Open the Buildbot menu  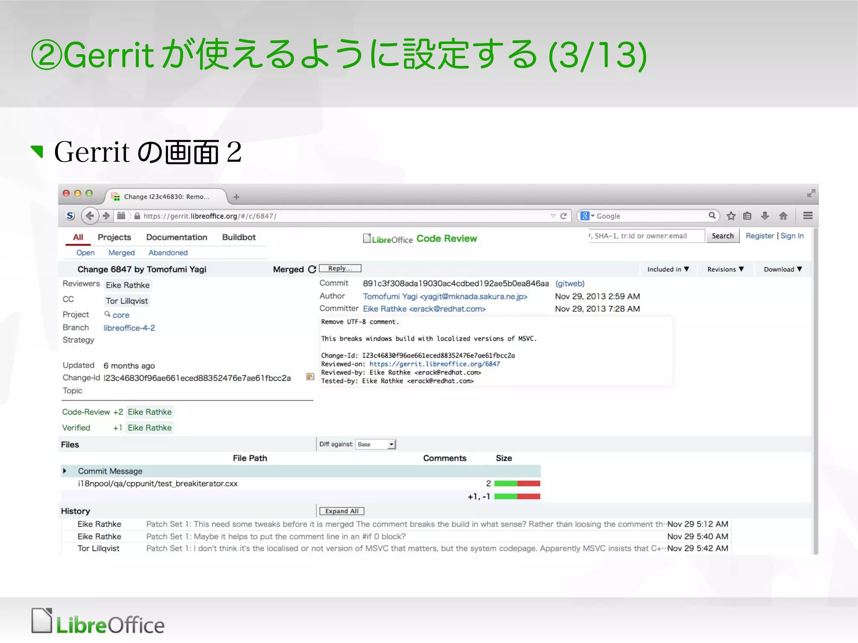[x=239, y=237]
